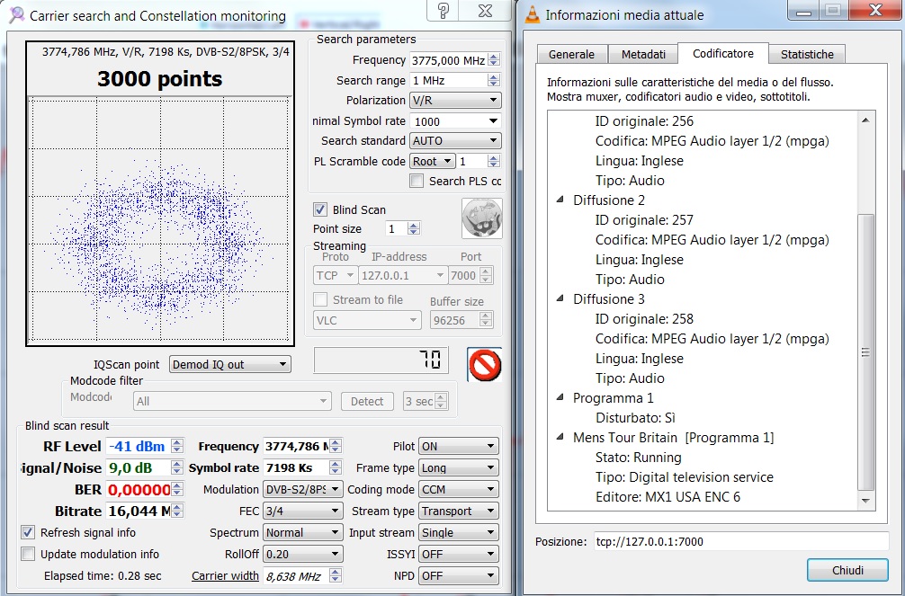905x596 pixels.
Task: Open the NPD OFF dropdown
Action: coord(458,576)
